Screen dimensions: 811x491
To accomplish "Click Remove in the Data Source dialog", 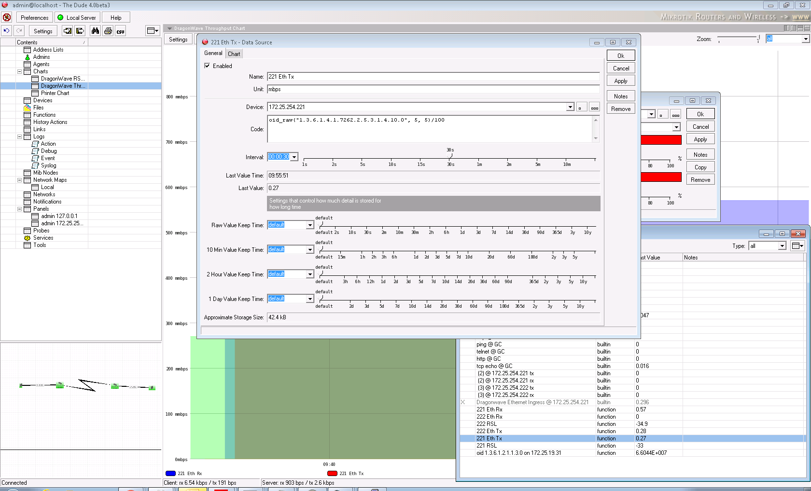I will click(x=620, y=109).
